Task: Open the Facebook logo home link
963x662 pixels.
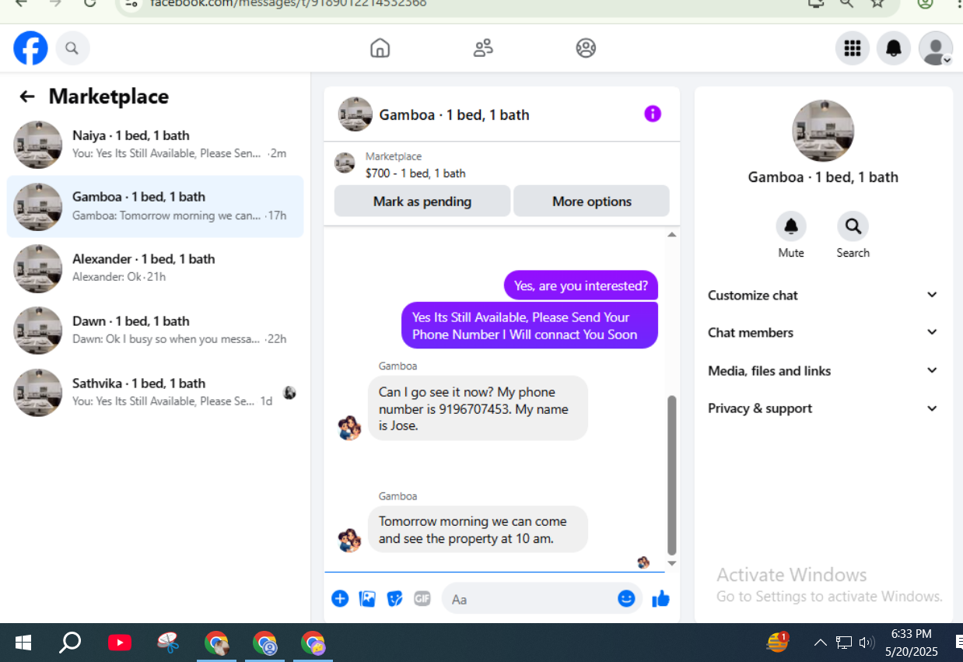Action: (30, 48)
